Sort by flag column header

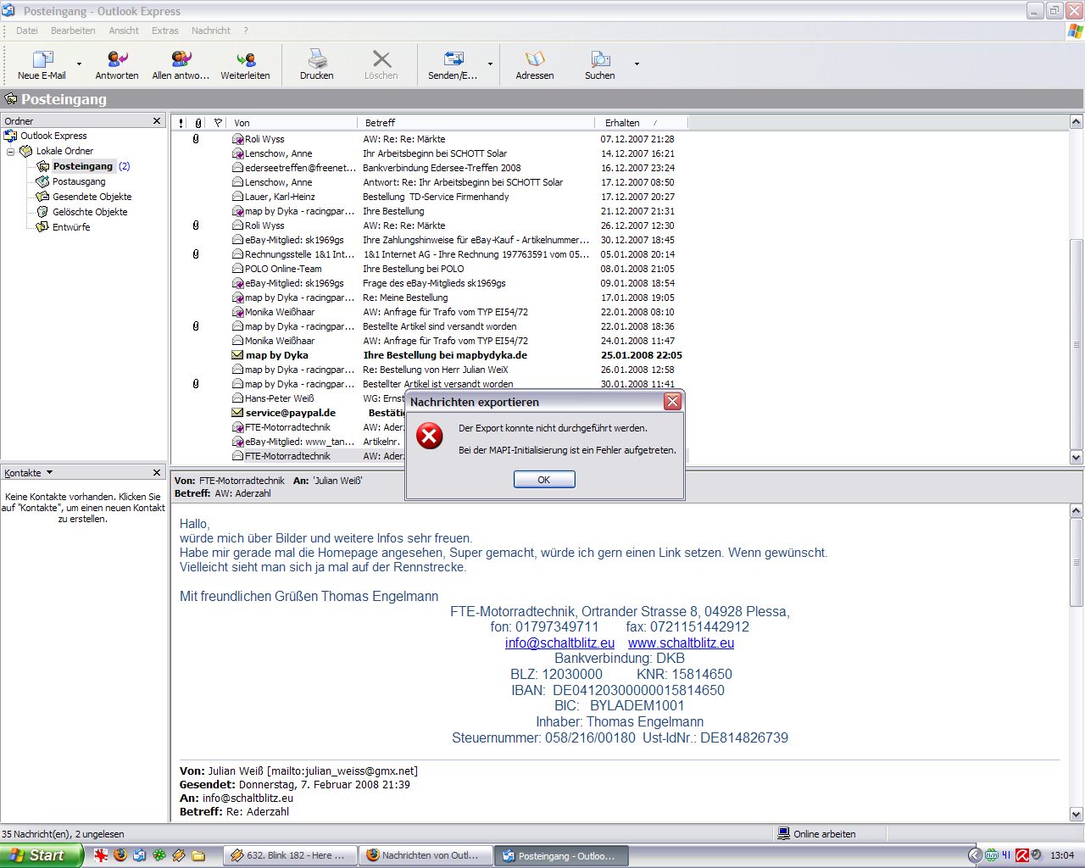[218, 123]
